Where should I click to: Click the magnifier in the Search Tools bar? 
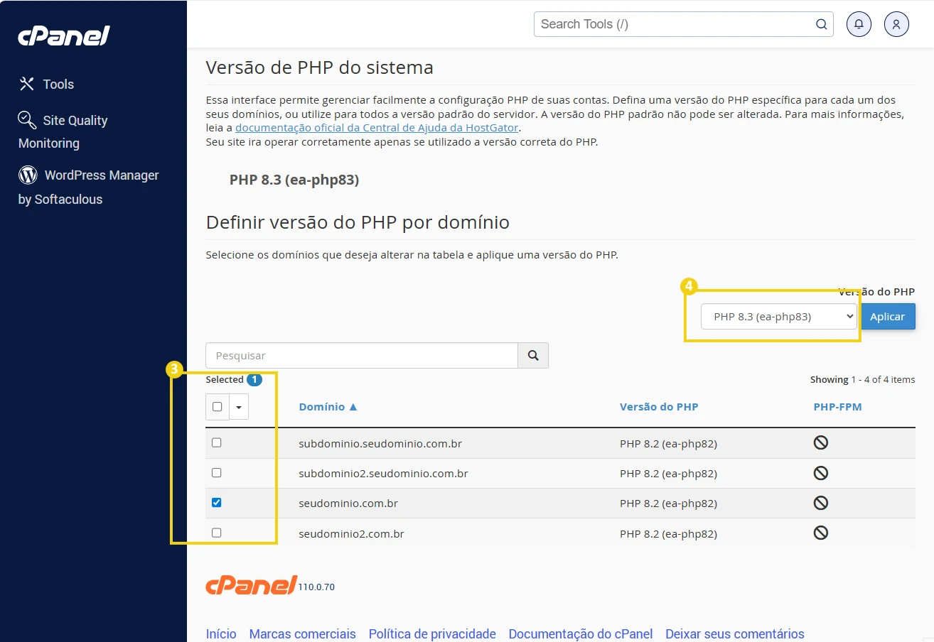(x=822, y=23)
